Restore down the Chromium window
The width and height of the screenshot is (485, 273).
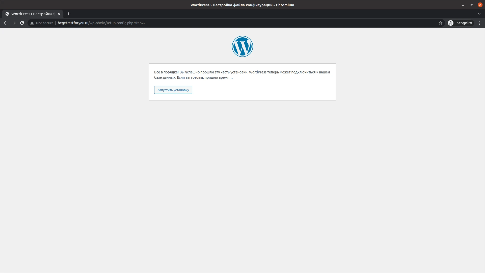[471, 5]
